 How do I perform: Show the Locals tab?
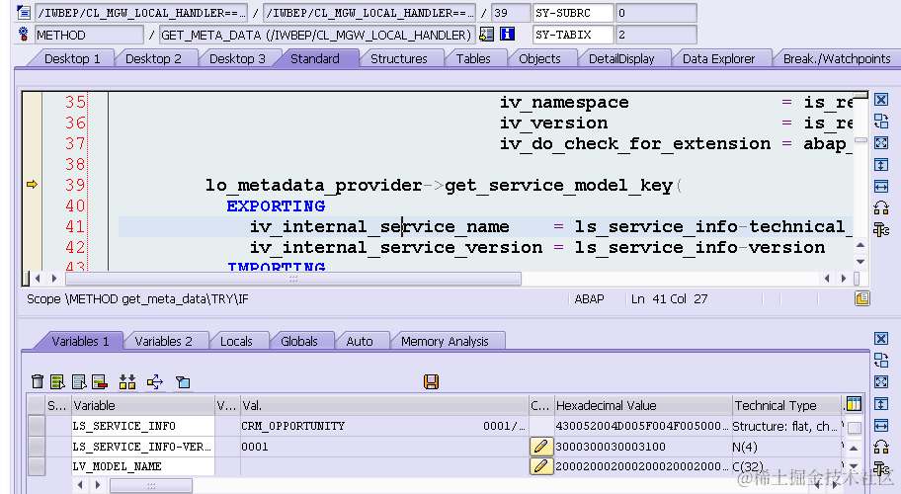coord(236,341)
